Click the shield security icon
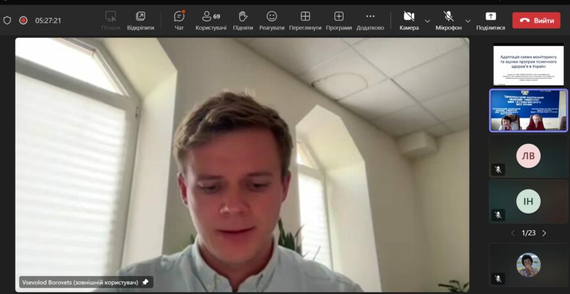 click(8, 20)
